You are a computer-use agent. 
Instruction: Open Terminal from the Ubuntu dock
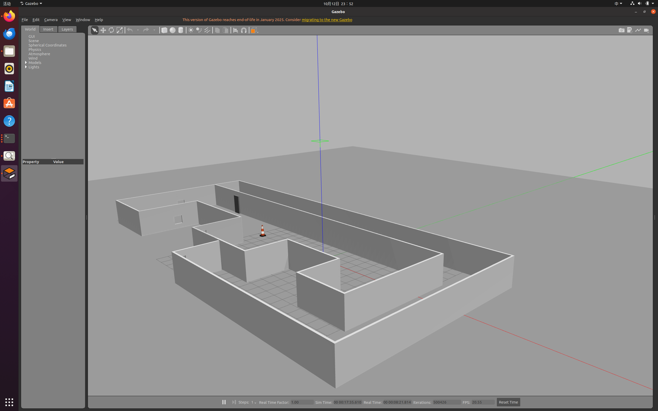(9, 138)
